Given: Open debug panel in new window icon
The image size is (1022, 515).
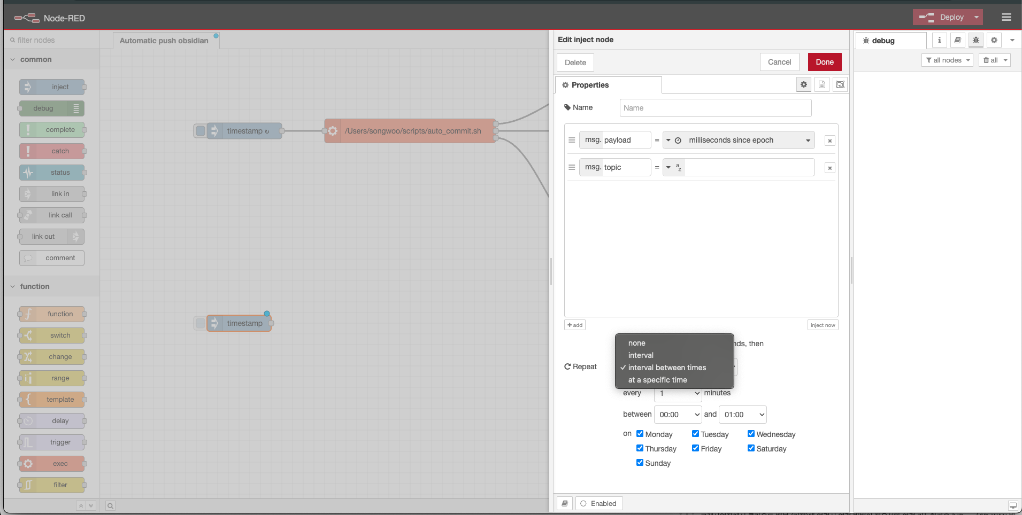Looking at the screenshot, I should pos(1013,505).
